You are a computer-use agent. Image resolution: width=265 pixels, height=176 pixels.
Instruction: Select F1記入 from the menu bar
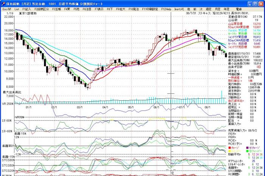click(x=27, y=9)
